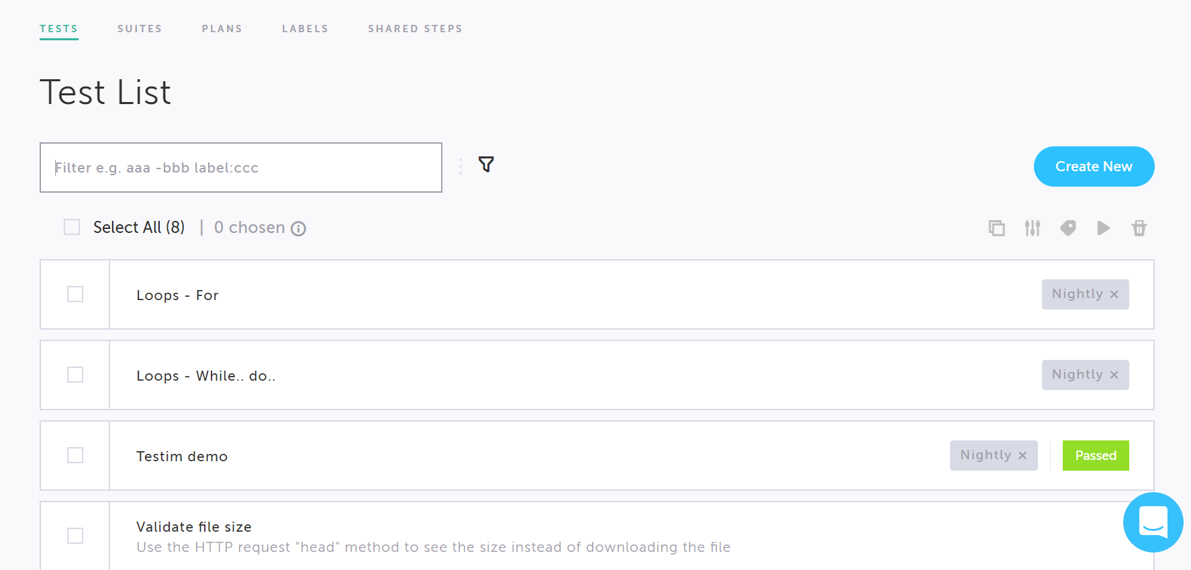1191x570 pixels.
Task: Open the chat support bubble
Action: click(x=1153, y=522)
